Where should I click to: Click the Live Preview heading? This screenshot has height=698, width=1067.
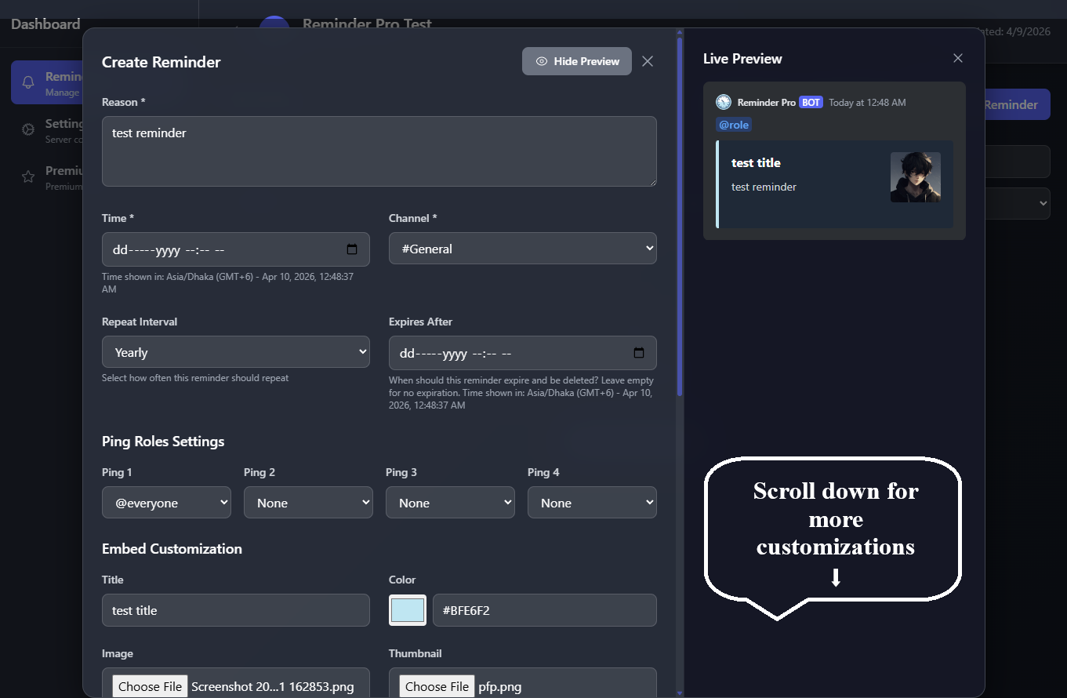click(x=742, y=59)
